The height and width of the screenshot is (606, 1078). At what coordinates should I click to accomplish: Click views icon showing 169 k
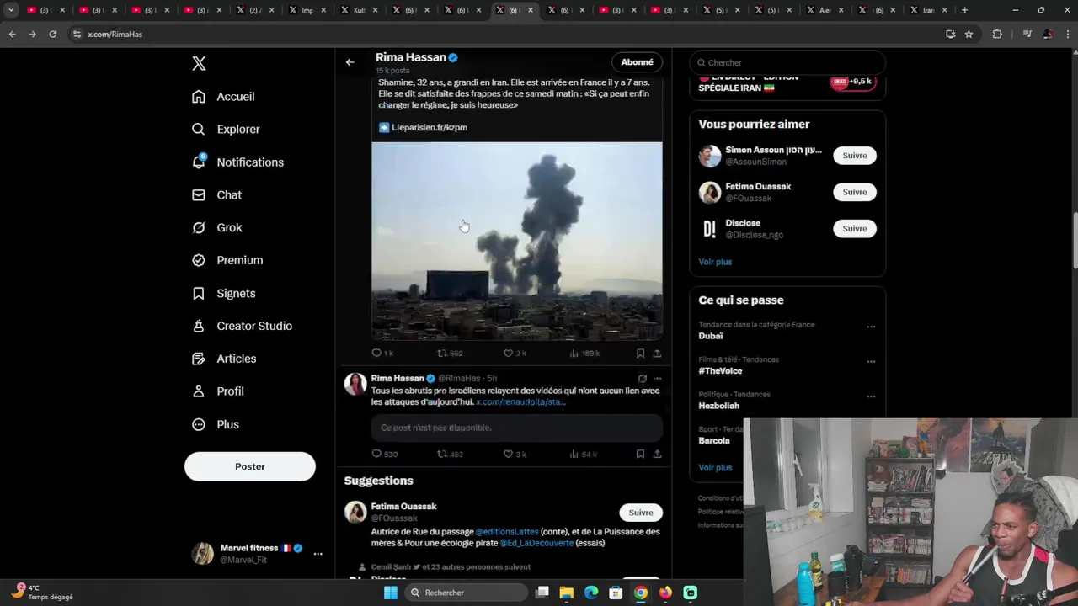[x=574, y=353]
